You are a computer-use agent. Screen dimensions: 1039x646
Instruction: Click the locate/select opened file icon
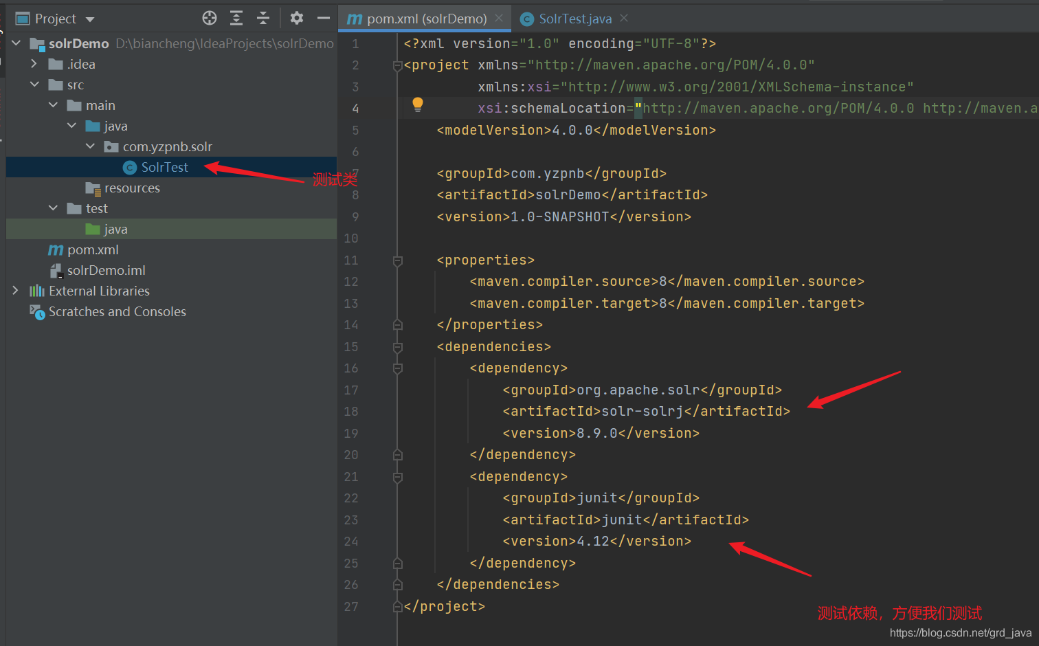(x=210, y=19)
